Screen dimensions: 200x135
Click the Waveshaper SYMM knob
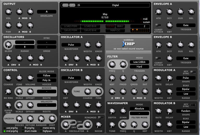123,111
